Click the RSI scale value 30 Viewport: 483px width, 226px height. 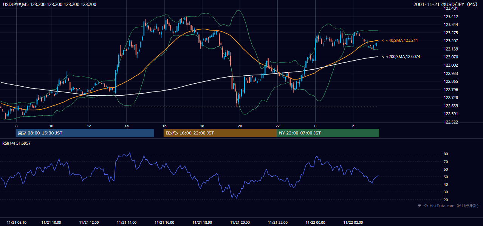click(x=446, y=192)
